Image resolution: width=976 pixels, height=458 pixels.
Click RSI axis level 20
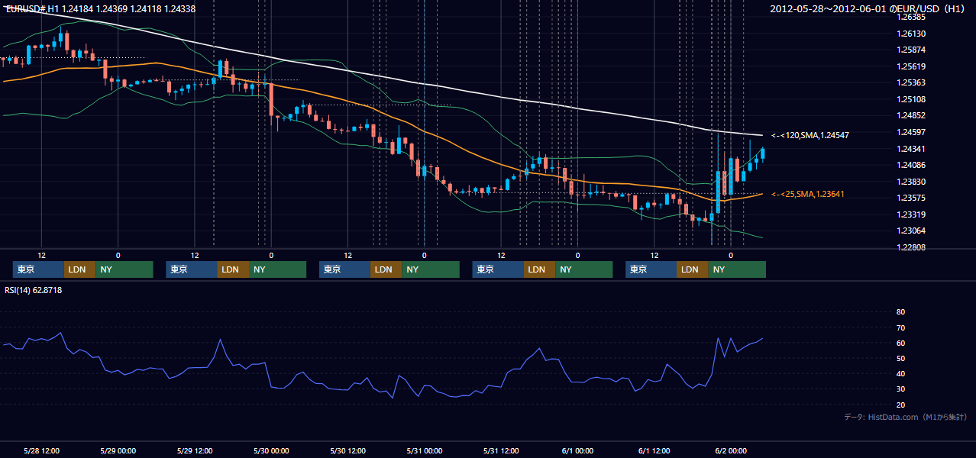(900, 405)
